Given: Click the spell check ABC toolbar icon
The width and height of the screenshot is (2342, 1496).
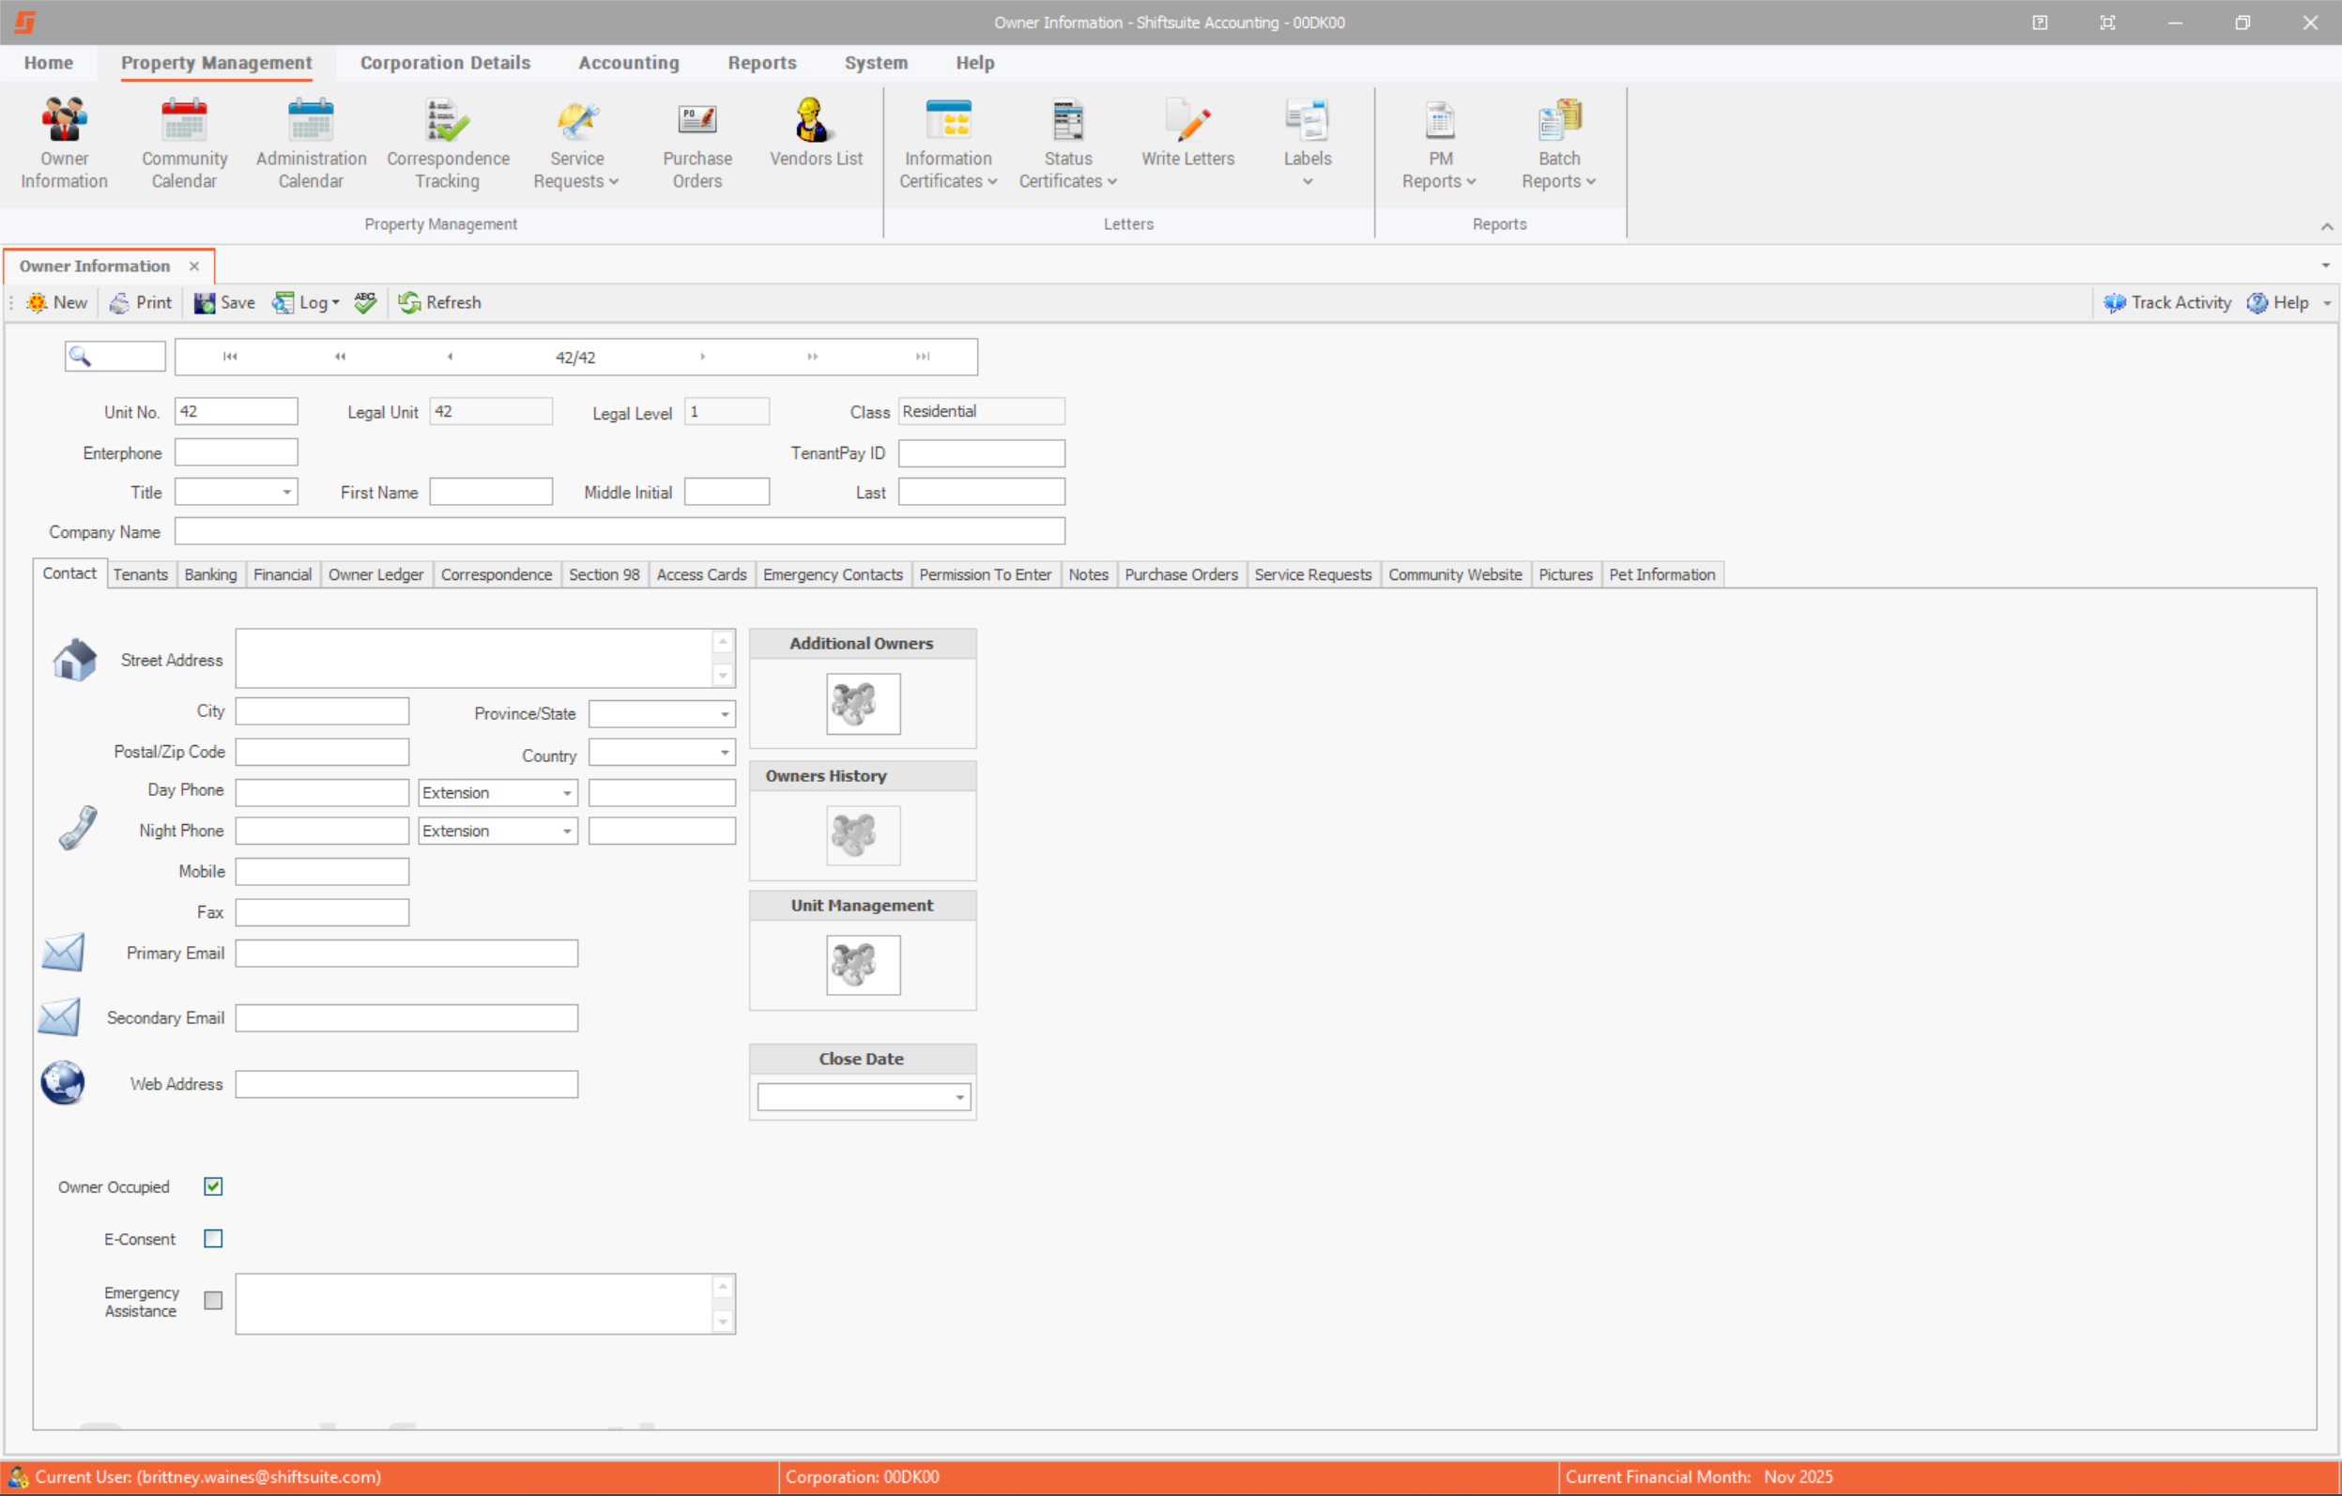Looking at the screenshot, I should coord(365,302).
